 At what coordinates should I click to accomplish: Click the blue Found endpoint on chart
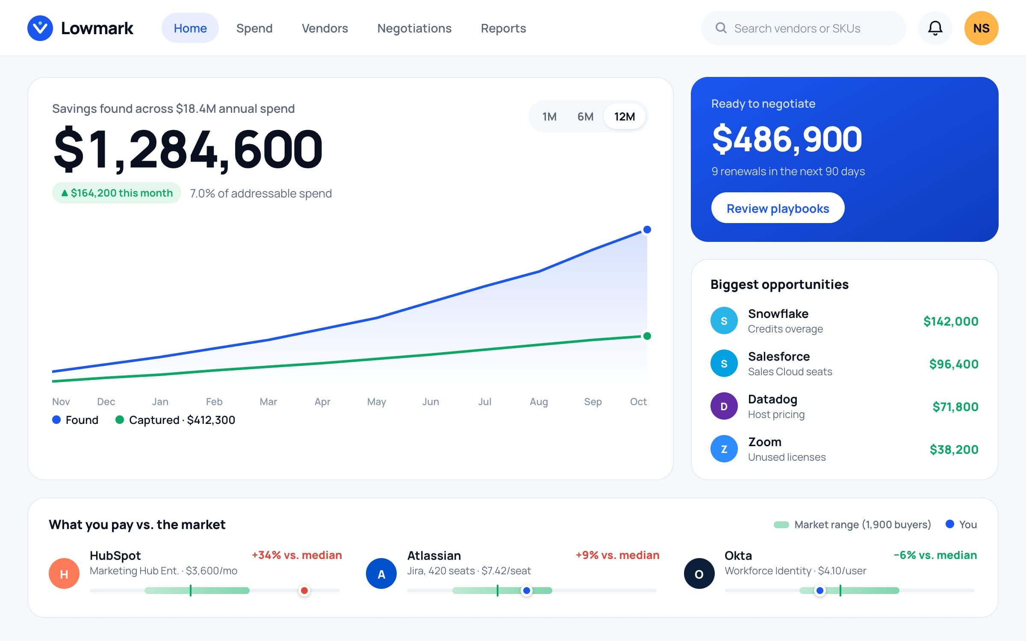pos(647,229)
